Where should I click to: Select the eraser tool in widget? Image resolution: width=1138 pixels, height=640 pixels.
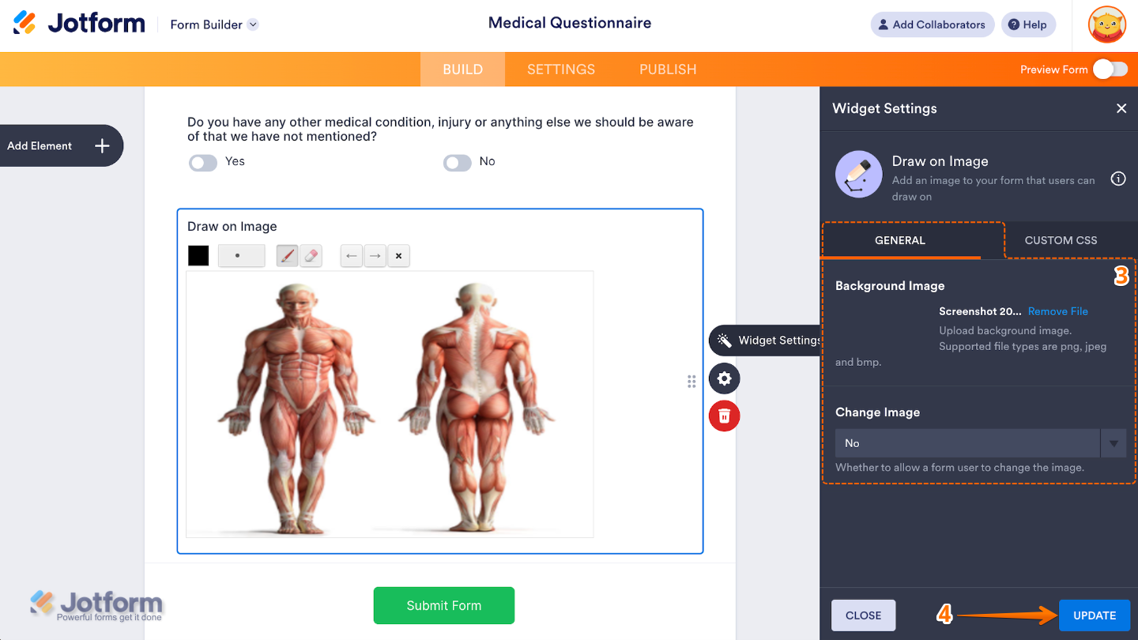tap(311, 256)
